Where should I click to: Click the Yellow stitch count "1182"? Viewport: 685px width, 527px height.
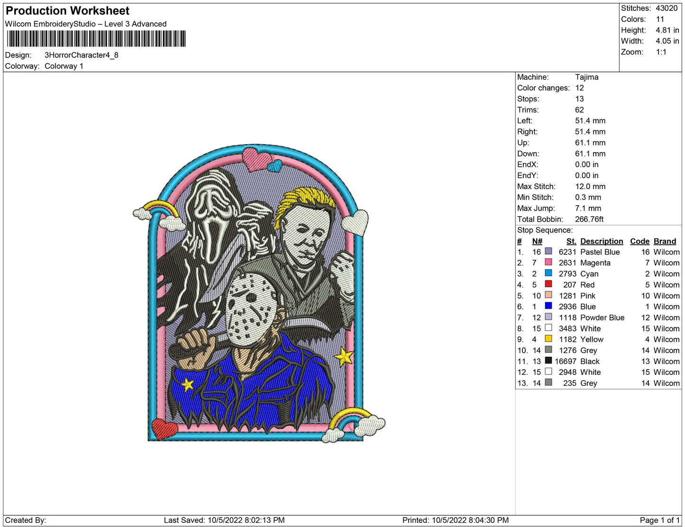567,339
